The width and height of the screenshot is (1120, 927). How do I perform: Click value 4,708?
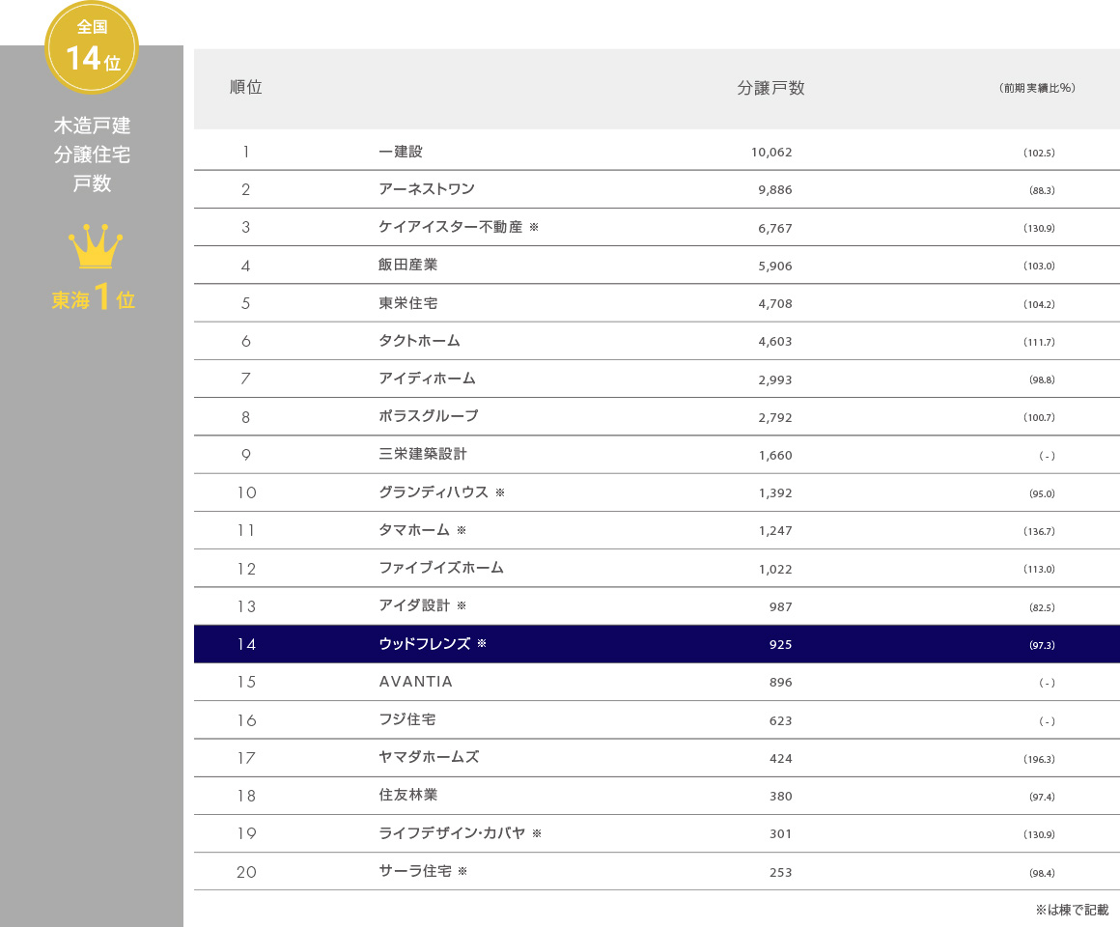click(775, 303)
